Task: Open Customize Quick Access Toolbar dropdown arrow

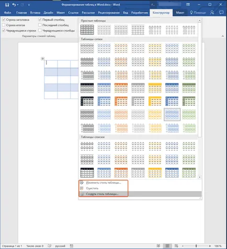Action: (29, 5)
